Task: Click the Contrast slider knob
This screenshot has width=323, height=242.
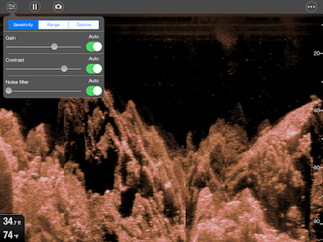Action: [x=64, y=69]
